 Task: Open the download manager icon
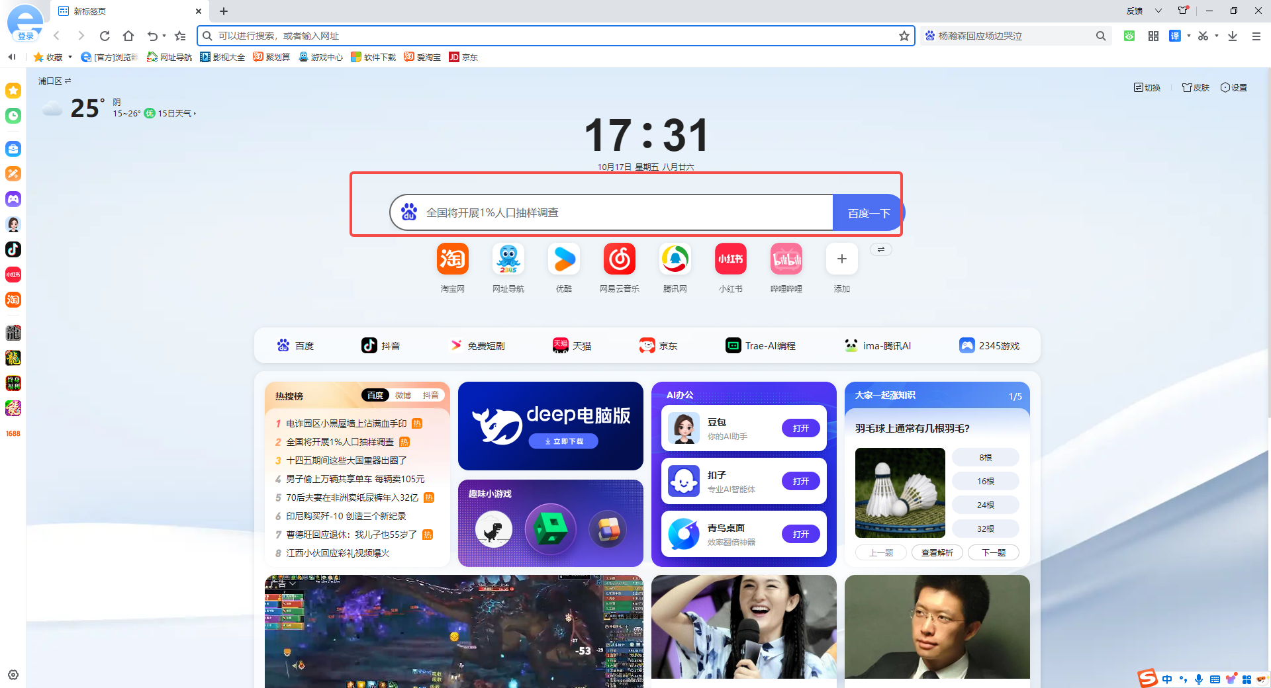coord(1233,36)
